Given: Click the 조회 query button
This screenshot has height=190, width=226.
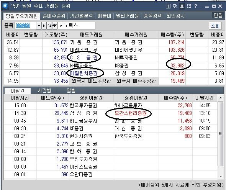Looking at the screenshot, I should point(215,26).
